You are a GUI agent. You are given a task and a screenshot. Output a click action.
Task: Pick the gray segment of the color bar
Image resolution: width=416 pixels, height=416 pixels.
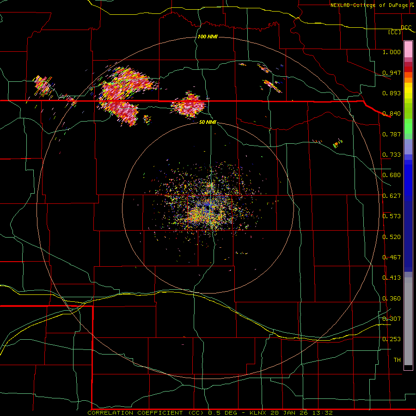coord(408,321)
